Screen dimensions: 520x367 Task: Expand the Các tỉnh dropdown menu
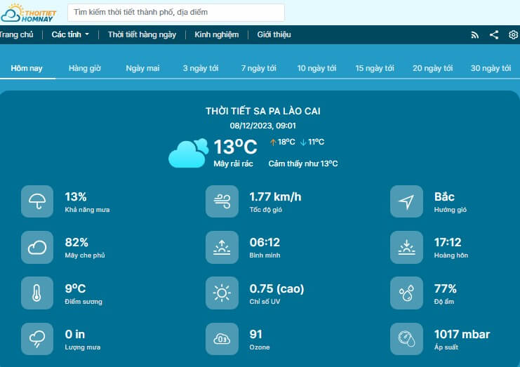[x=70, y=34]
